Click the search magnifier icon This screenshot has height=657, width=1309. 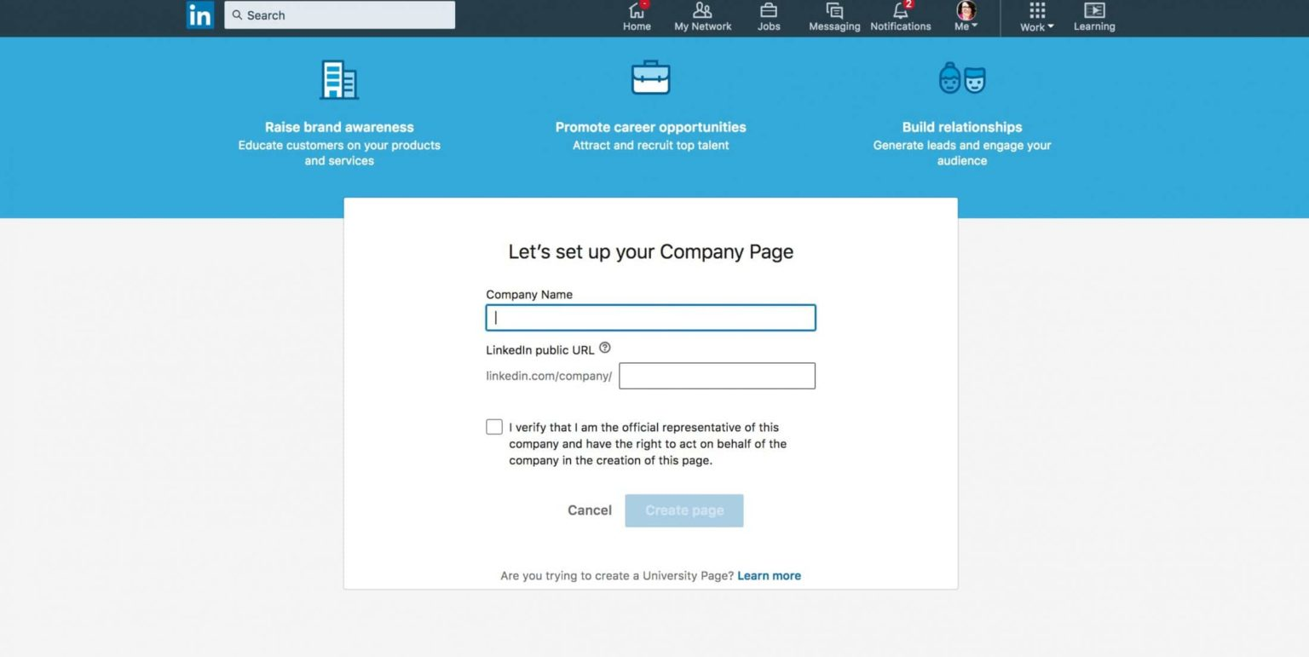click(x=238, y=15)
